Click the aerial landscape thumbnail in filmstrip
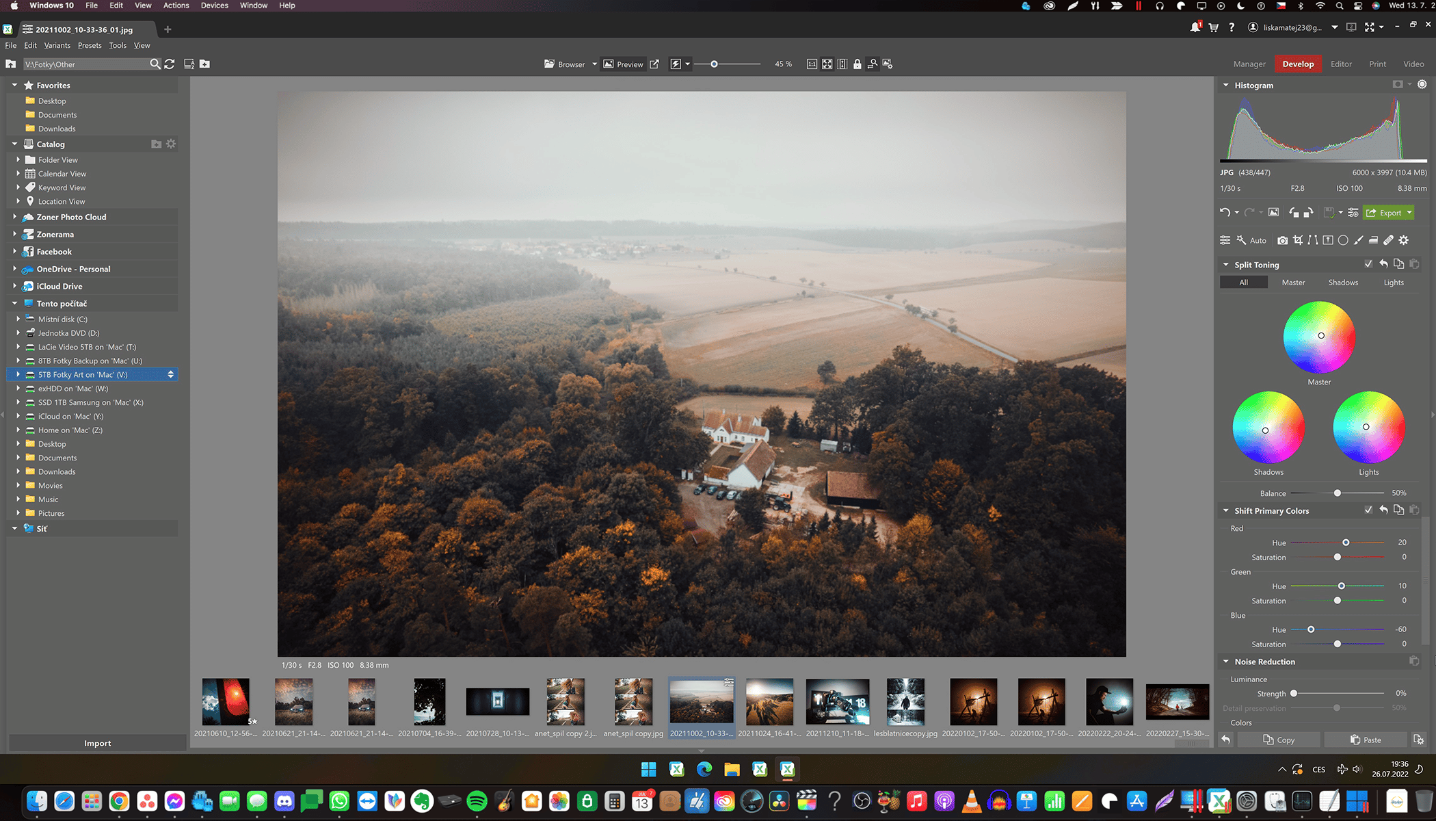 pyautogui.click(x=701, y=701)
